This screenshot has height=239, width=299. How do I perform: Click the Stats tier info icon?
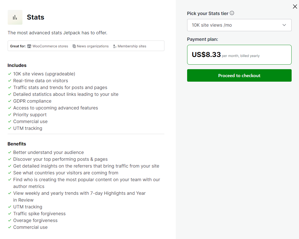point(232,13)
